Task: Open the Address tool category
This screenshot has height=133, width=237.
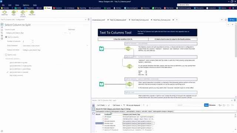Action: pyautogui.click(x=223, y=8)
